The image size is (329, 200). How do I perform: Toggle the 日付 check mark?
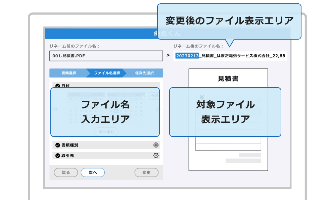tap(57, 86)
